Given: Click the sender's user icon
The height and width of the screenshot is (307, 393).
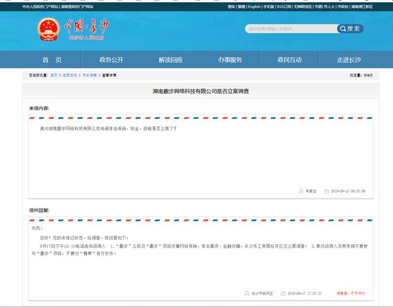Looking at the screenshot, I should coord(300,191).
